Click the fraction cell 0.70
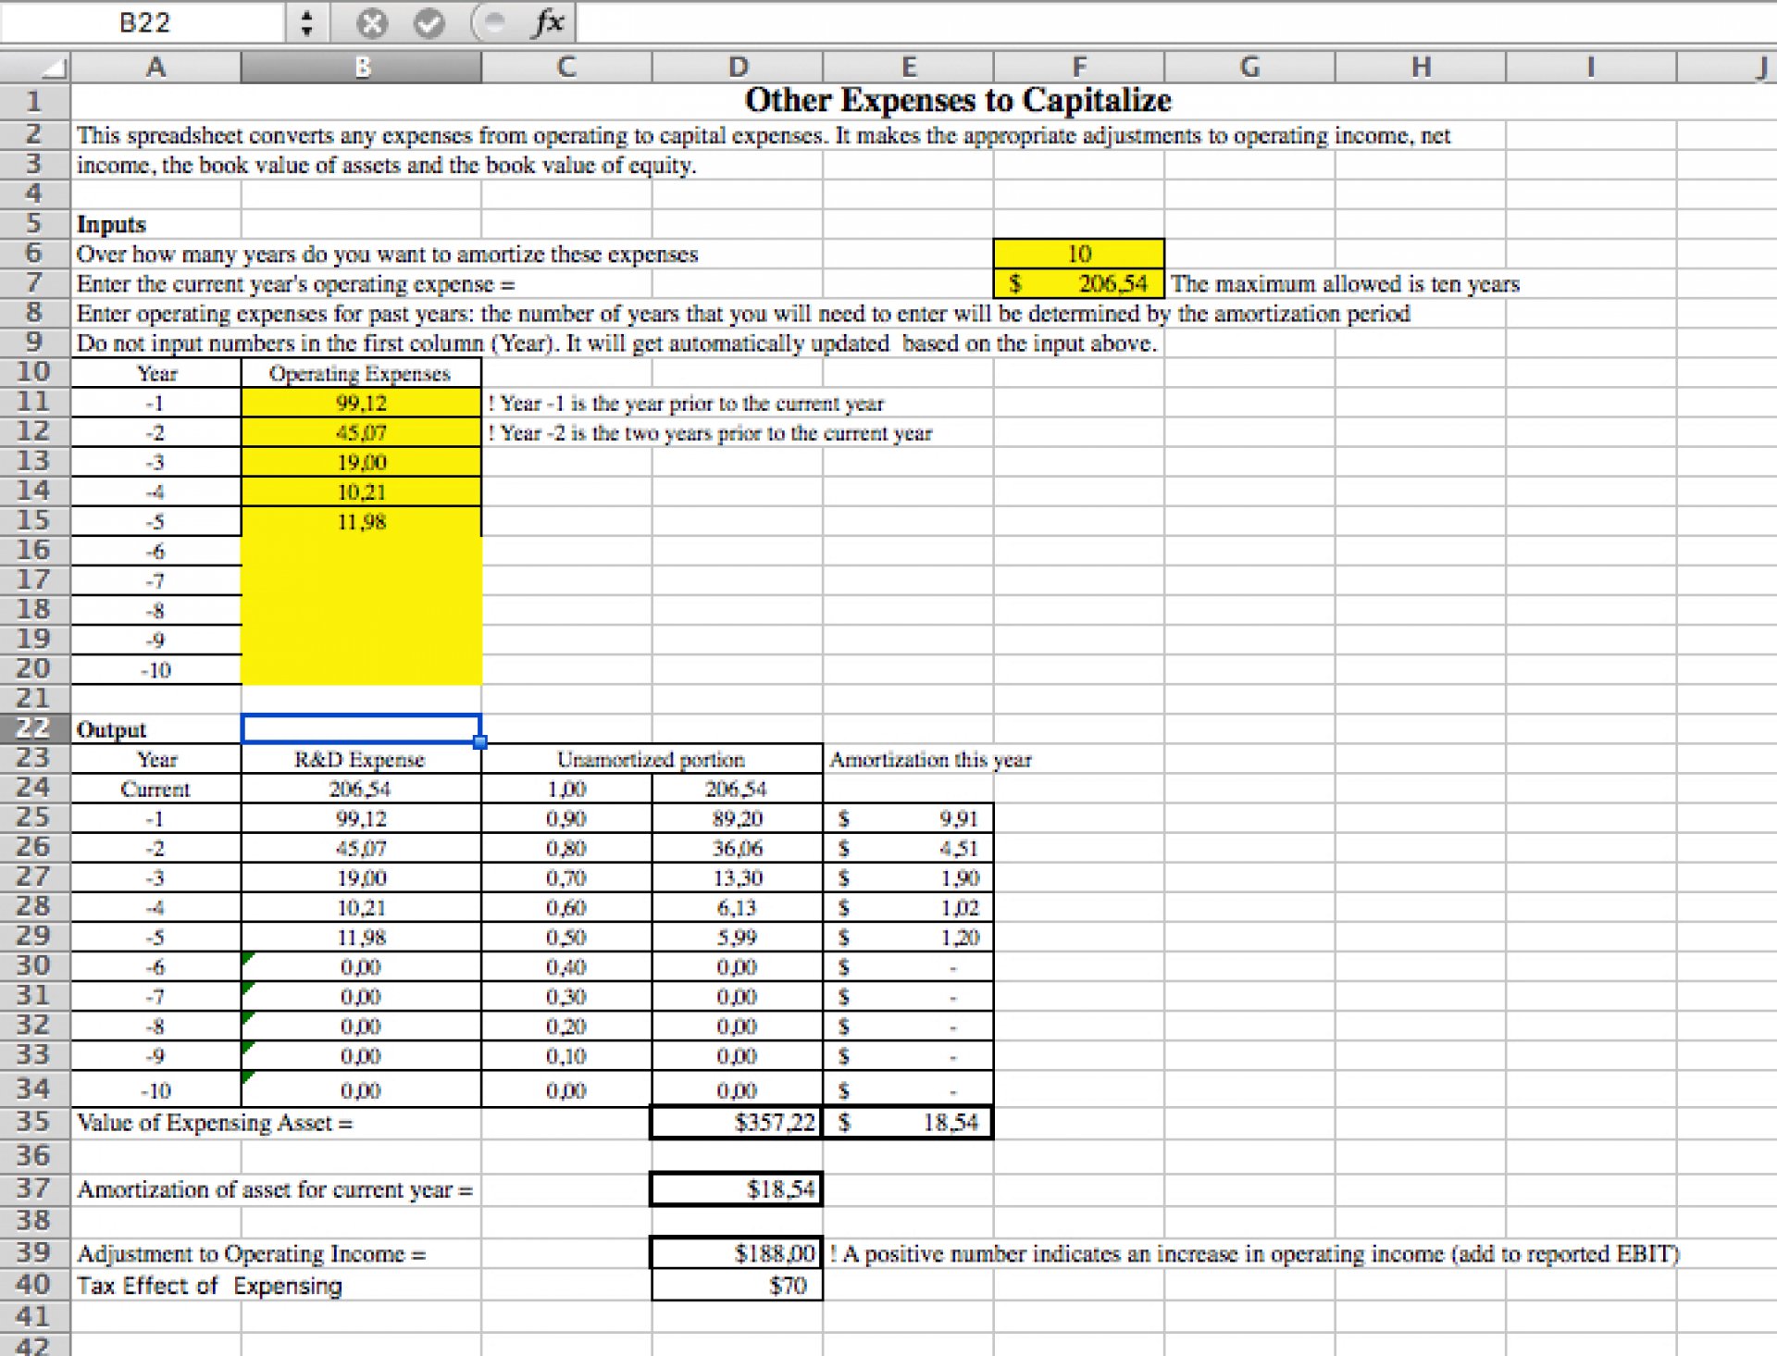 coord(566,877)
